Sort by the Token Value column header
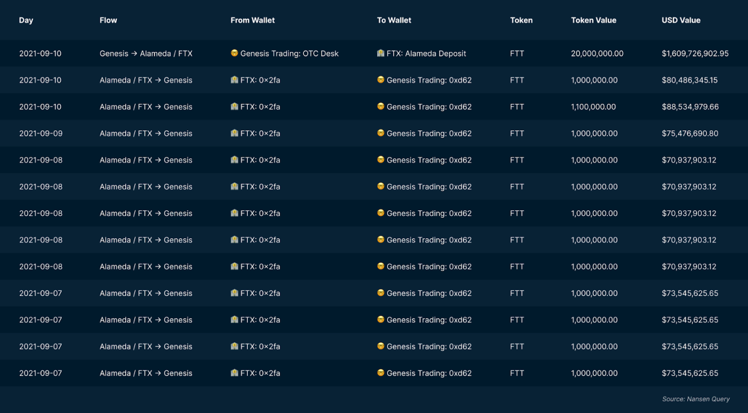Viewport: 748px width, 413px height. (x=593, y=20)
